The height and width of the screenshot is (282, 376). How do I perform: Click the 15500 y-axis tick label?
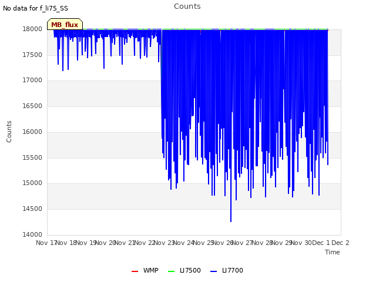32,158
